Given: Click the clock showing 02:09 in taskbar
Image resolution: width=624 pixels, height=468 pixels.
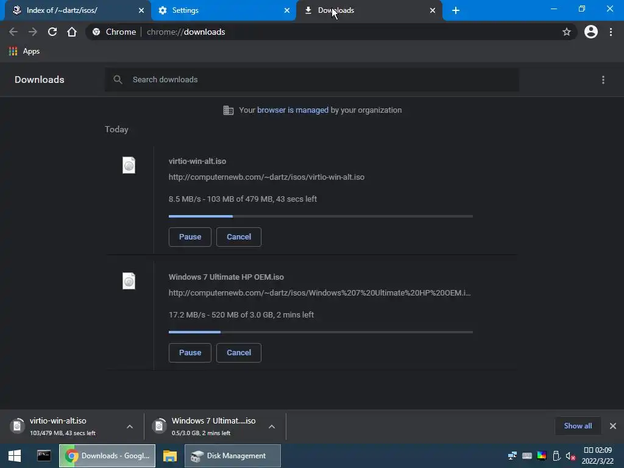Looking at the screenshot, I should pos(598,456).
